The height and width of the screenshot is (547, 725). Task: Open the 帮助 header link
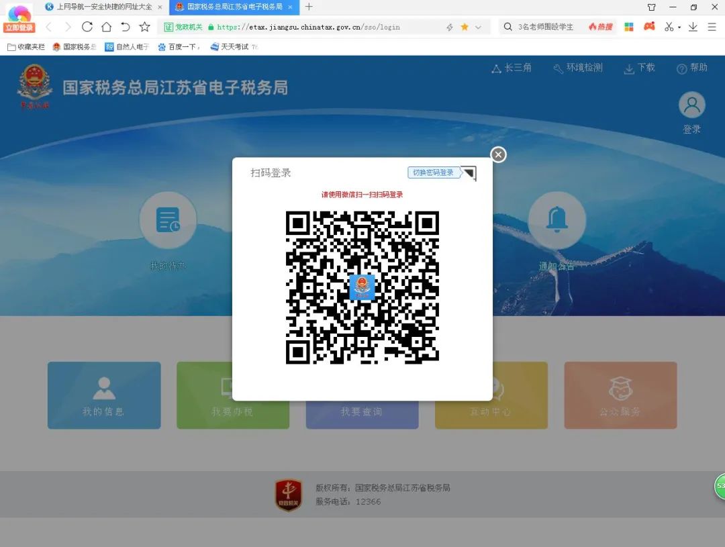(692, 68)
